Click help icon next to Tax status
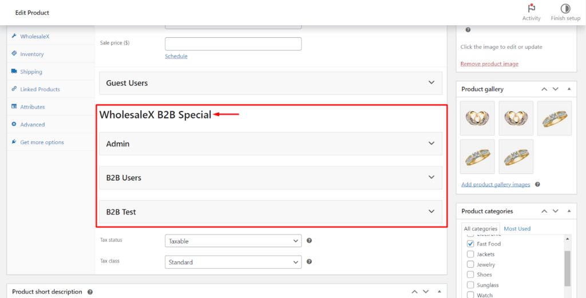This screenshot has width=586, height=298. [x=309, y=240]
